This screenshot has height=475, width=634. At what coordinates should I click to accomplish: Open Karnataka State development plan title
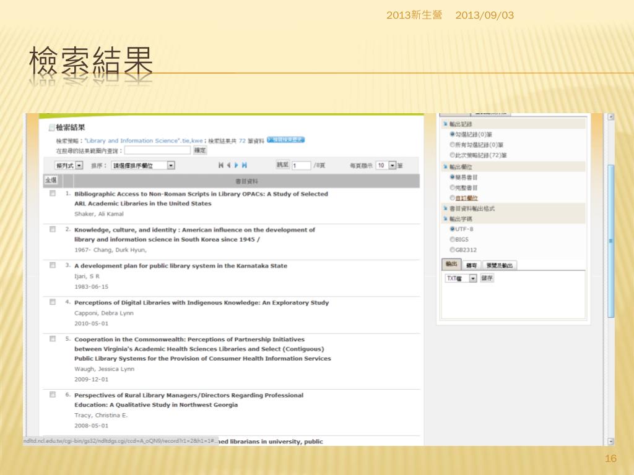181,266
